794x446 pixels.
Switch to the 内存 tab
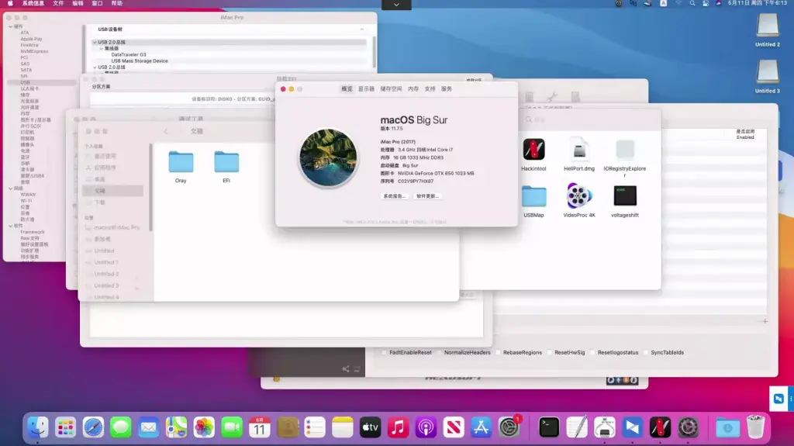pos(413,88)
